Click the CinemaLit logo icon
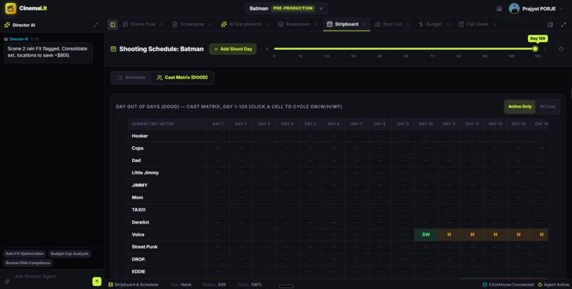The width and height of the screenshot is (572, 289). click(11, 8)
